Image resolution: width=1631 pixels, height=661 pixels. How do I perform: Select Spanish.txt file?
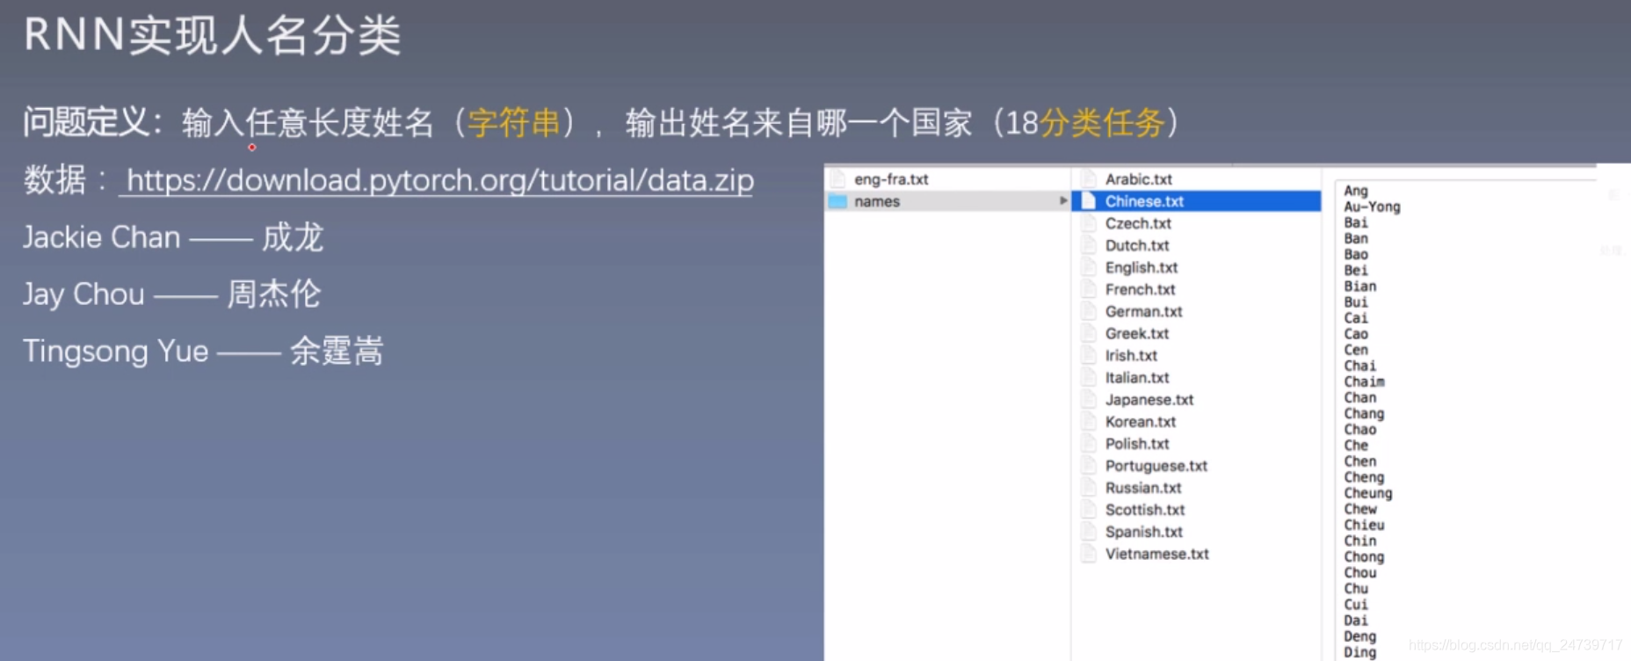pos(1144,532)
